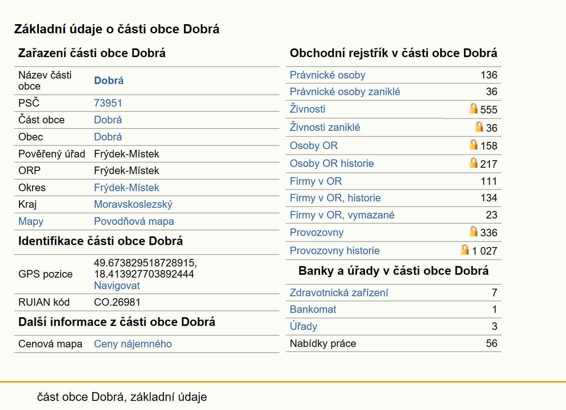Select the Navigovat link under GPS pozice

tap(117, 285)
